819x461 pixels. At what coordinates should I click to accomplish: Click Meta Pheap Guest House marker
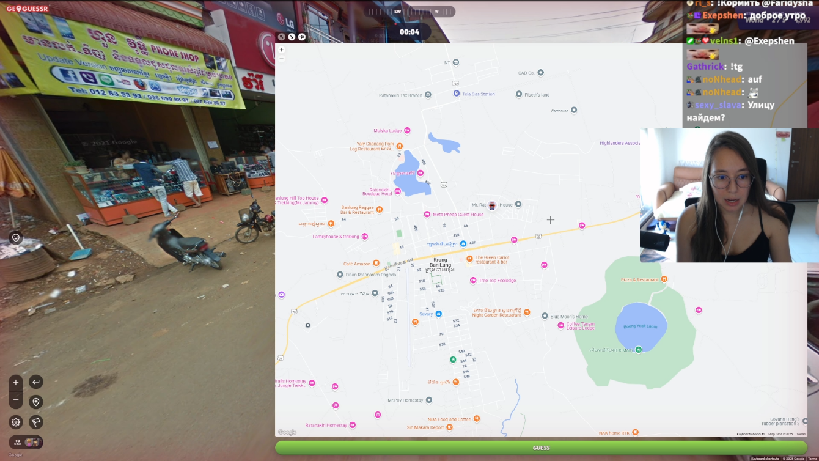pos(427,214)
